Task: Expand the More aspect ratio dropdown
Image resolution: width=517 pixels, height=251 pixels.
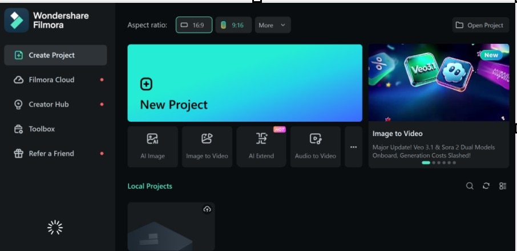Action: coord(273,25)
